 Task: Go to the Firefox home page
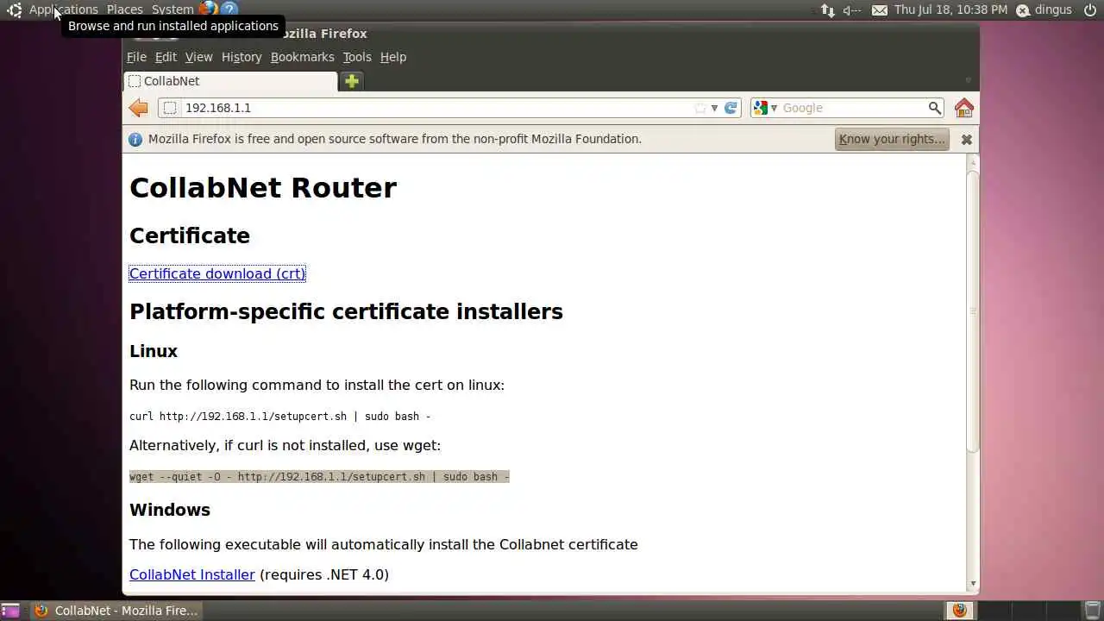point(964,108)
